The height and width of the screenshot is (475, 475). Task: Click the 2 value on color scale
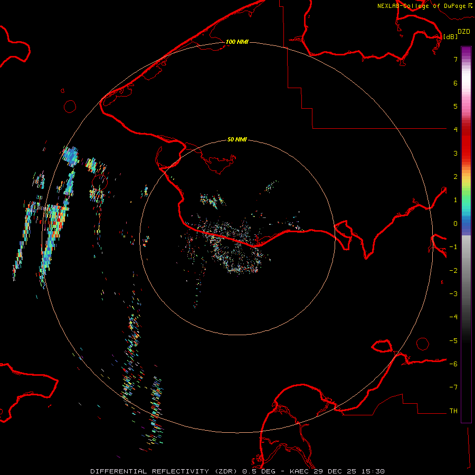point(455,177)
